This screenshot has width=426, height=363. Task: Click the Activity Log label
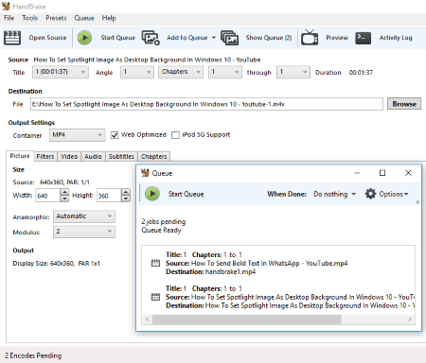pyautogui.click(x=396, y=38)
